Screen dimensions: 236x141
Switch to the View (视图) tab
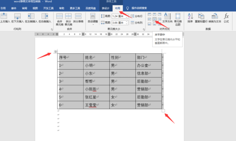(x=35, y=8)
